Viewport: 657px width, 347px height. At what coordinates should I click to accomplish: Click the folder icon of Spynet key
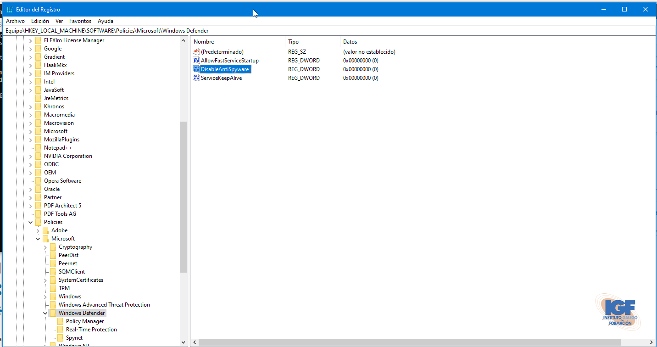tap(60, 338)
